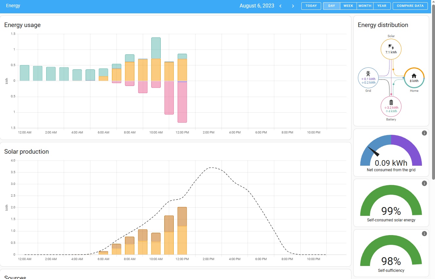The width and height of the screenshot is (435, 279).
Task: Switch period to Month
Action: [x=365, y=6]
